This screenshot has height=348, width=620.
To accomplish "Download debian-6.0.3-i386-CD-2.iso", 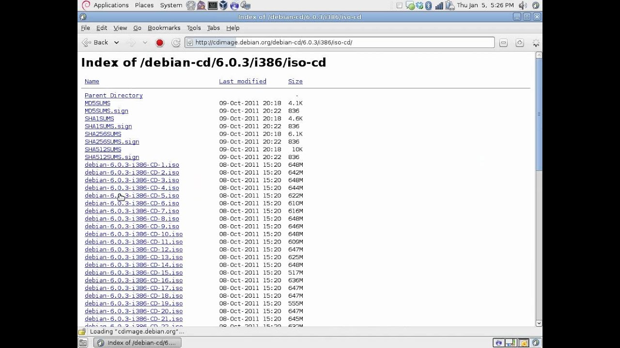I will (x=132, y=173).
